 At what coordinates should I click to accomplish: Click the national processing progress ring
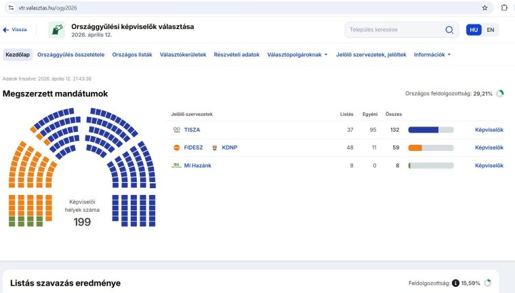(x=500, y=93)
